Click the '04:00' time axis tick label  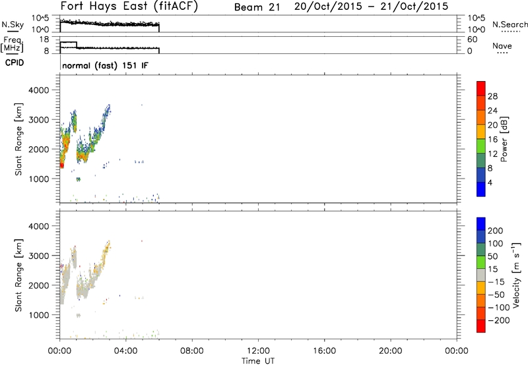125,351
